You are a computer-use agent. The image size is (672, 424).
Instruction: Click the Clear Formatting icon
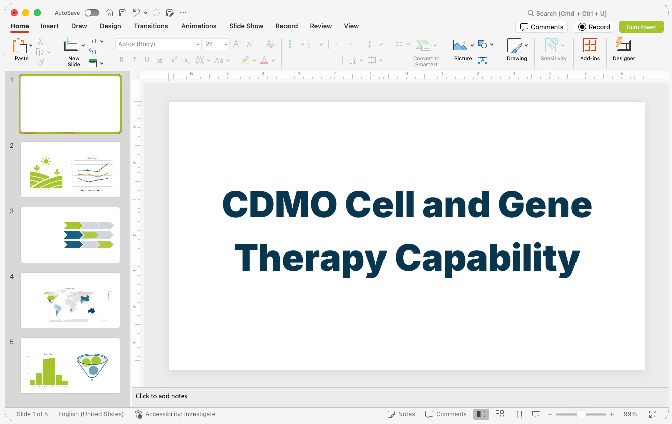[270, 44]
